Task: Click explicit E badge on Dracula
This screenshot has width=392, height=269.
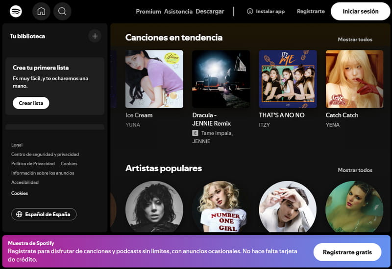Action: click(195, 133)
